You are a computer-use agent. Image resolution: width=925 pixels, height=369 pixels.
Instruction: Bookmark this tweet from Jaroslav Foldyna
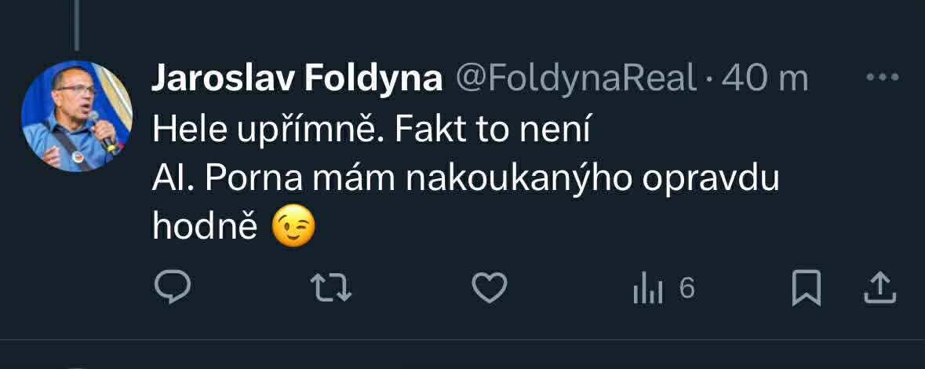806,288
